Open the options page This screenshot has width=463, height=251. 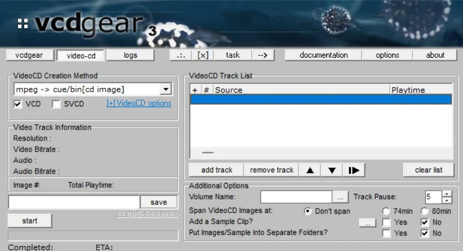(x=387, y=55)
